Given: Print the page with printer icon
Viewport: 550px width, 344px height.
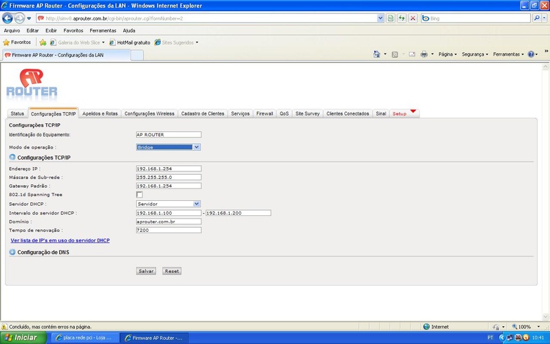Looking at the screenshot, I should point(423,54).
